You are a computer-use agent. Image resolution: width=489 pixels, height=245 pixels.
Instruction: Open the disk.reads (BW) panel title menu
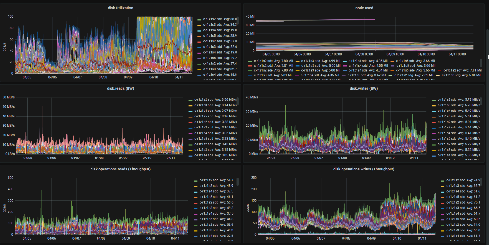click(x=120, y=88)
